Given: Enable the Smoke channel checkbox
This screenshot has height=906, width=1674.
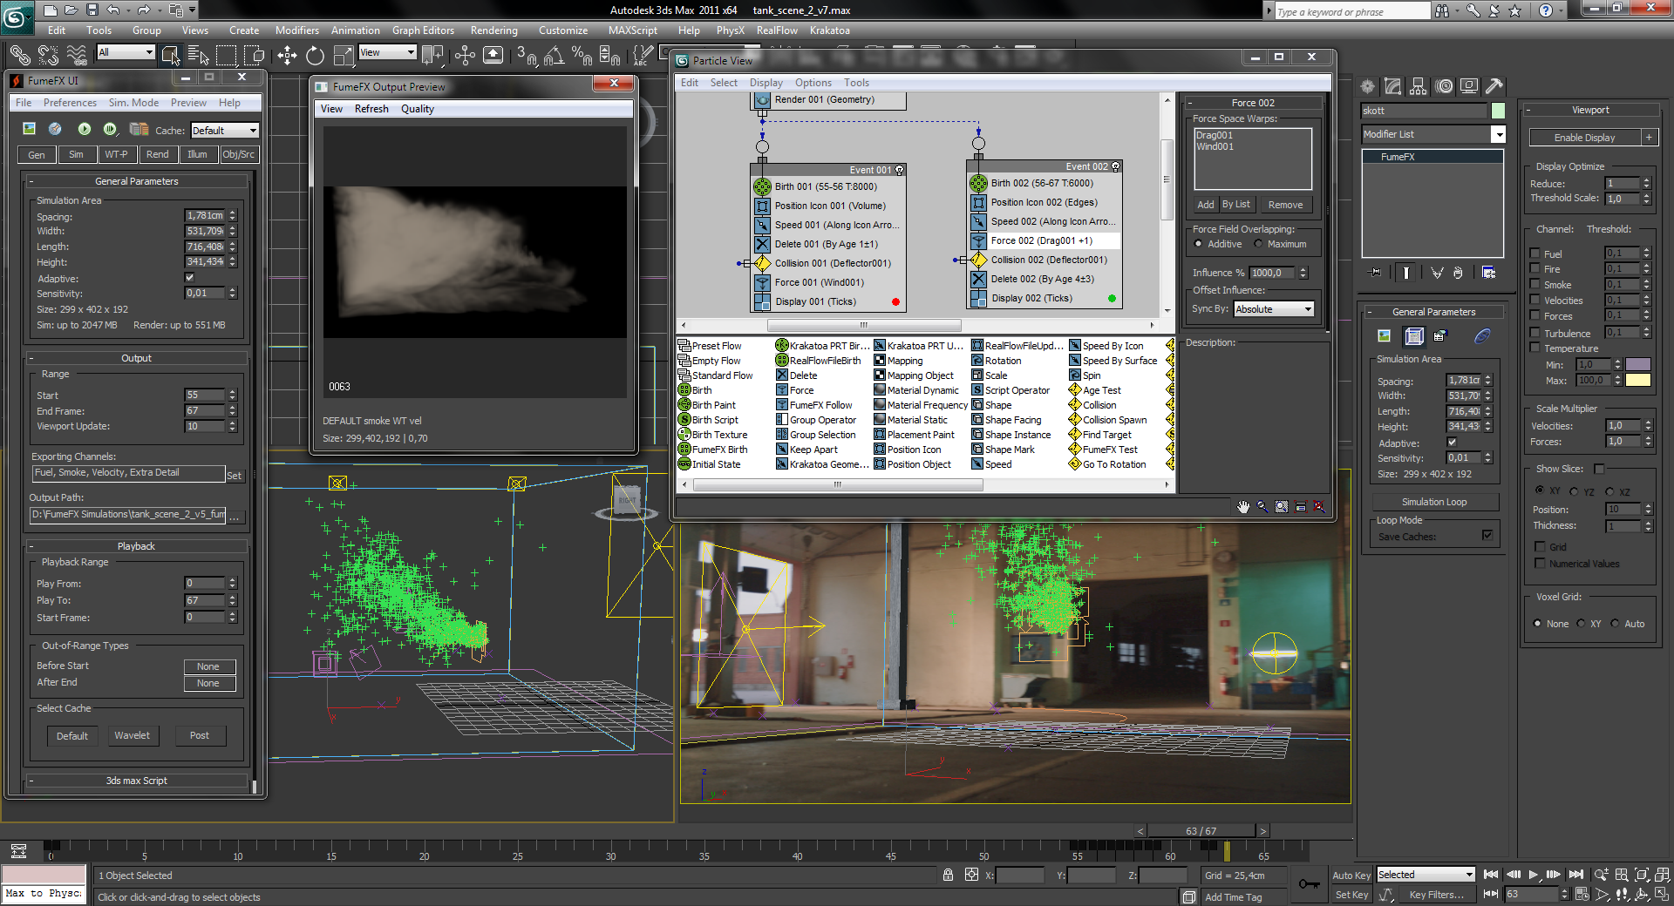Looking at the screenshot, I should point(1534,284).
